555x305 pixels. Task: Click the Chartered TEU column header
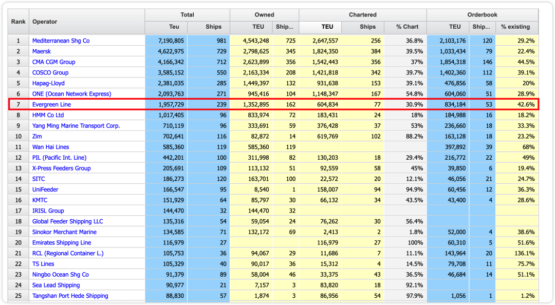(327, 27)
